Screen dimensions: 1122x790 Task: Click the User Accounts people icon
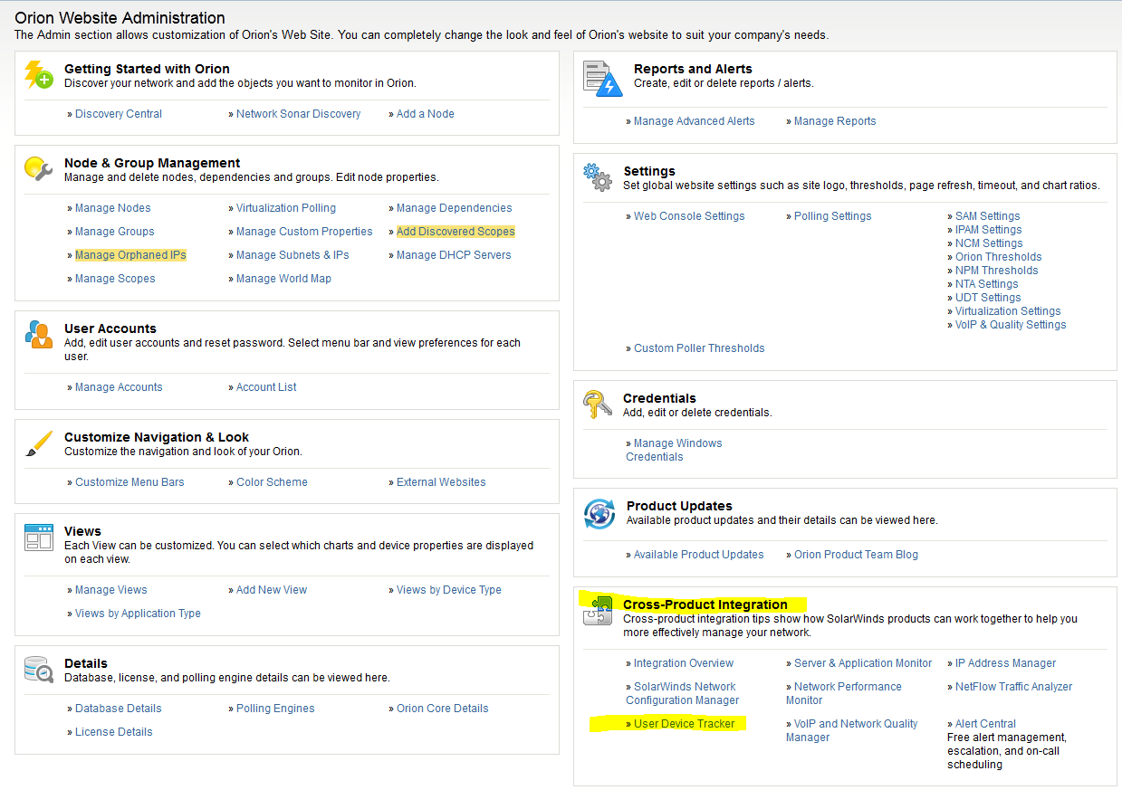39,335
